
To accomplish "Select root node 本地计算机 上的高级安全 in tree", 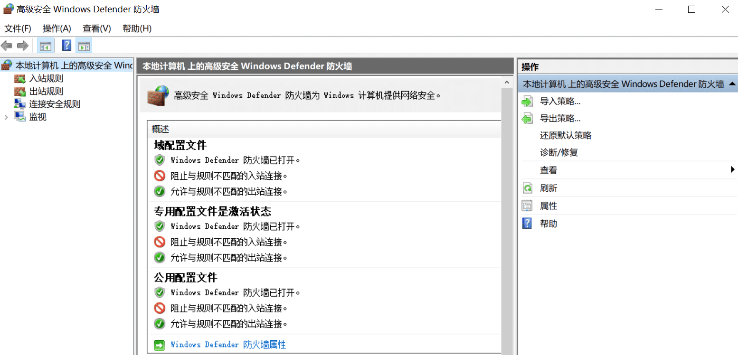I will click(74, 65).
